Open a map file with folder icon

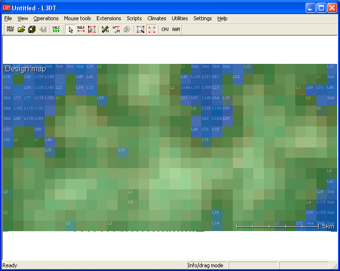click(21, 29)
